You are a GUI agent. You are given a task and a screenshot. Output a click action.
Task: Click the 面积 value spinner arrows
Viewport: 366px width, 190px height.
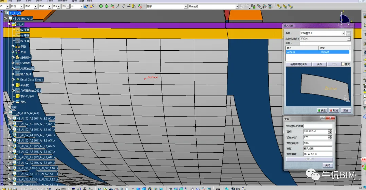point(330,132)
